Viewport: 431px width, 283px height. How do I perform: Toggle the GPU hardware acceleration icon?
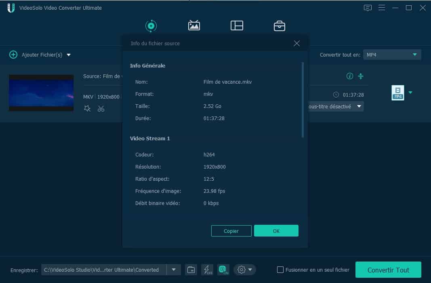click(x=223, y=270)
